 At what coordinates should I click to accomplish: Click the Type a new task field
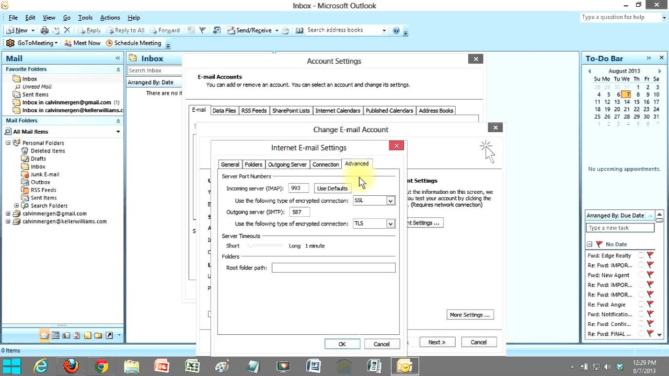click(x=620, y=228)
